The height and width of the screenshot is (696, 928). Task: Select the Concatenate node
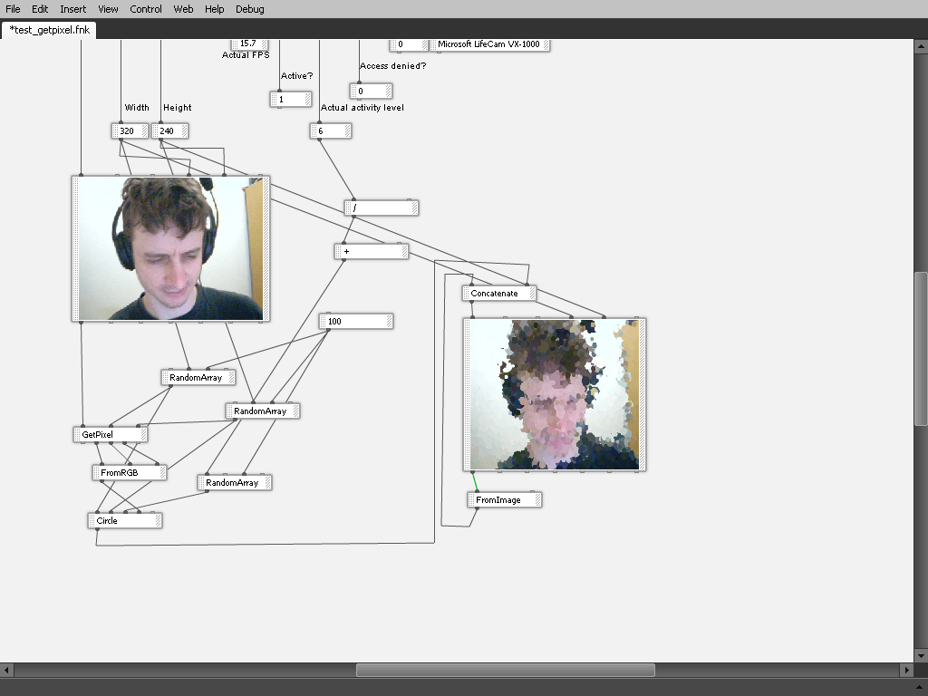tap(499, 293)
